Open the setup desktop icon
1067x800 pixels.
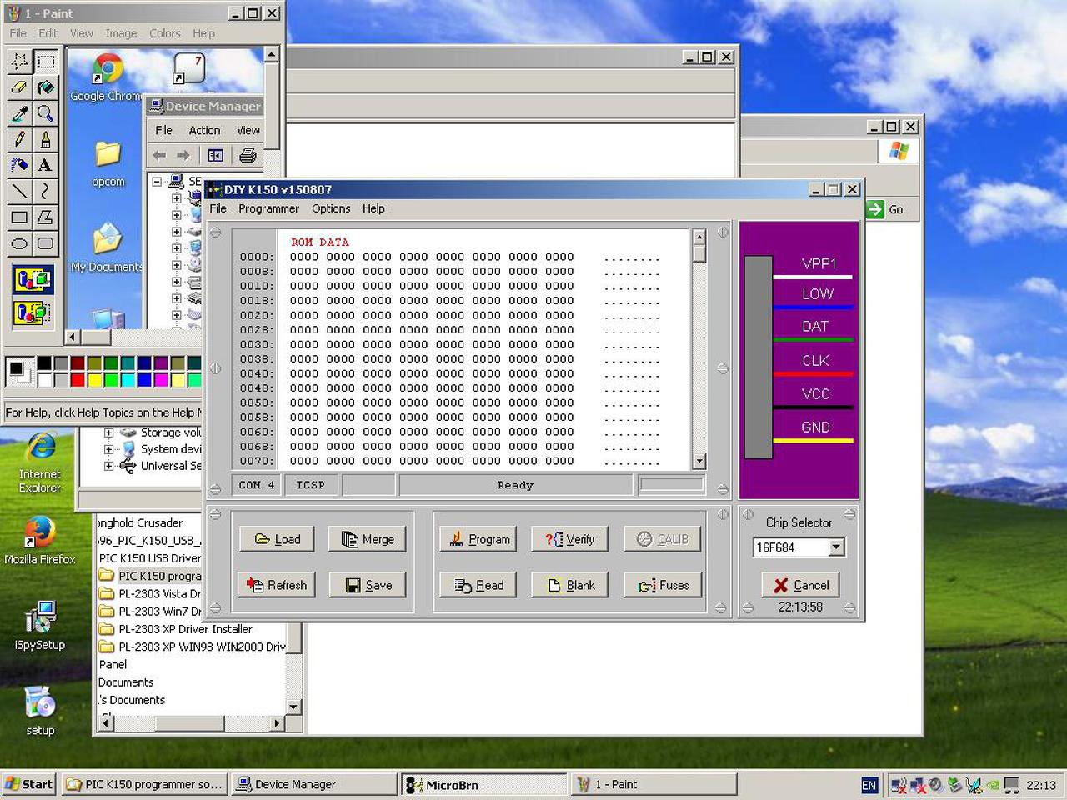click(40, 711)
